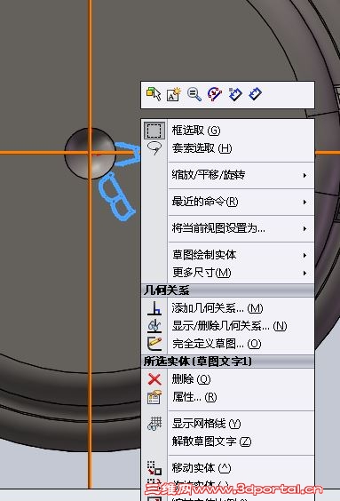Choose 解散草图文字 (Z)
This screenshot has height=501, width=340.
[228, 441]
